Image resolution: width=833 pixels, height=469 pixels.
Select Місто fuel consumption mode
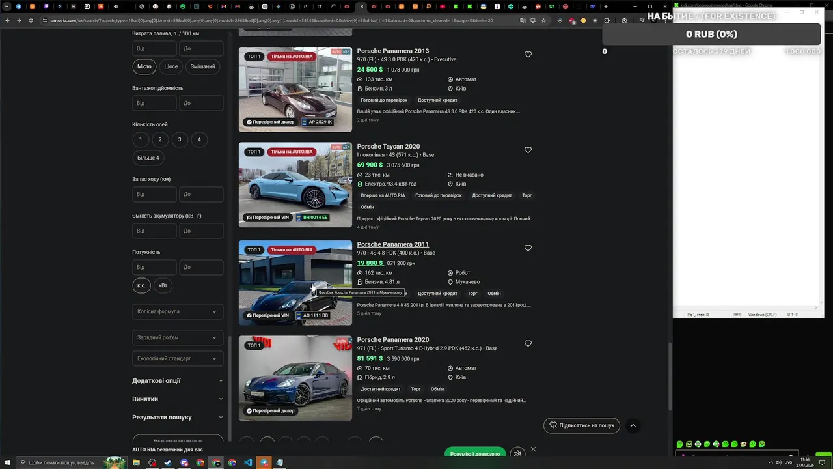(144, 66)
